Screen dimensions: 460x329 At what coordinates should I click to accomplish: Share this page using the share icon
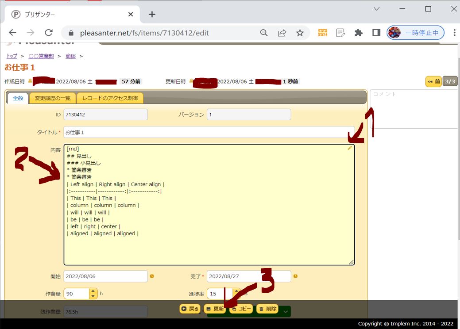(282, 33)
